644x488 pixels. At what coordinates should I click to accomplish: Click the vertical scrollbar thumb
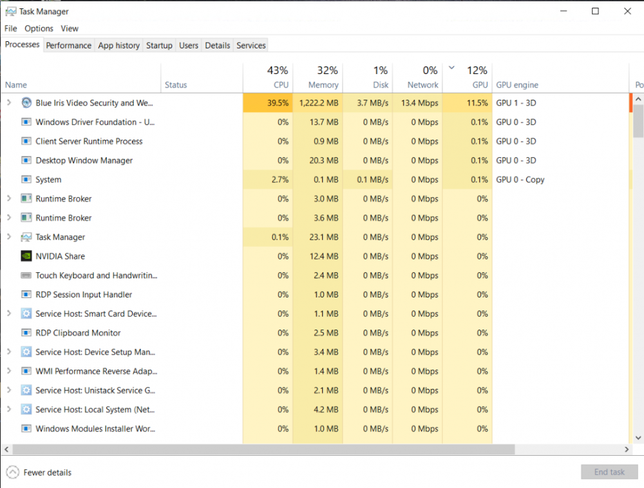[x=638, y=120]
